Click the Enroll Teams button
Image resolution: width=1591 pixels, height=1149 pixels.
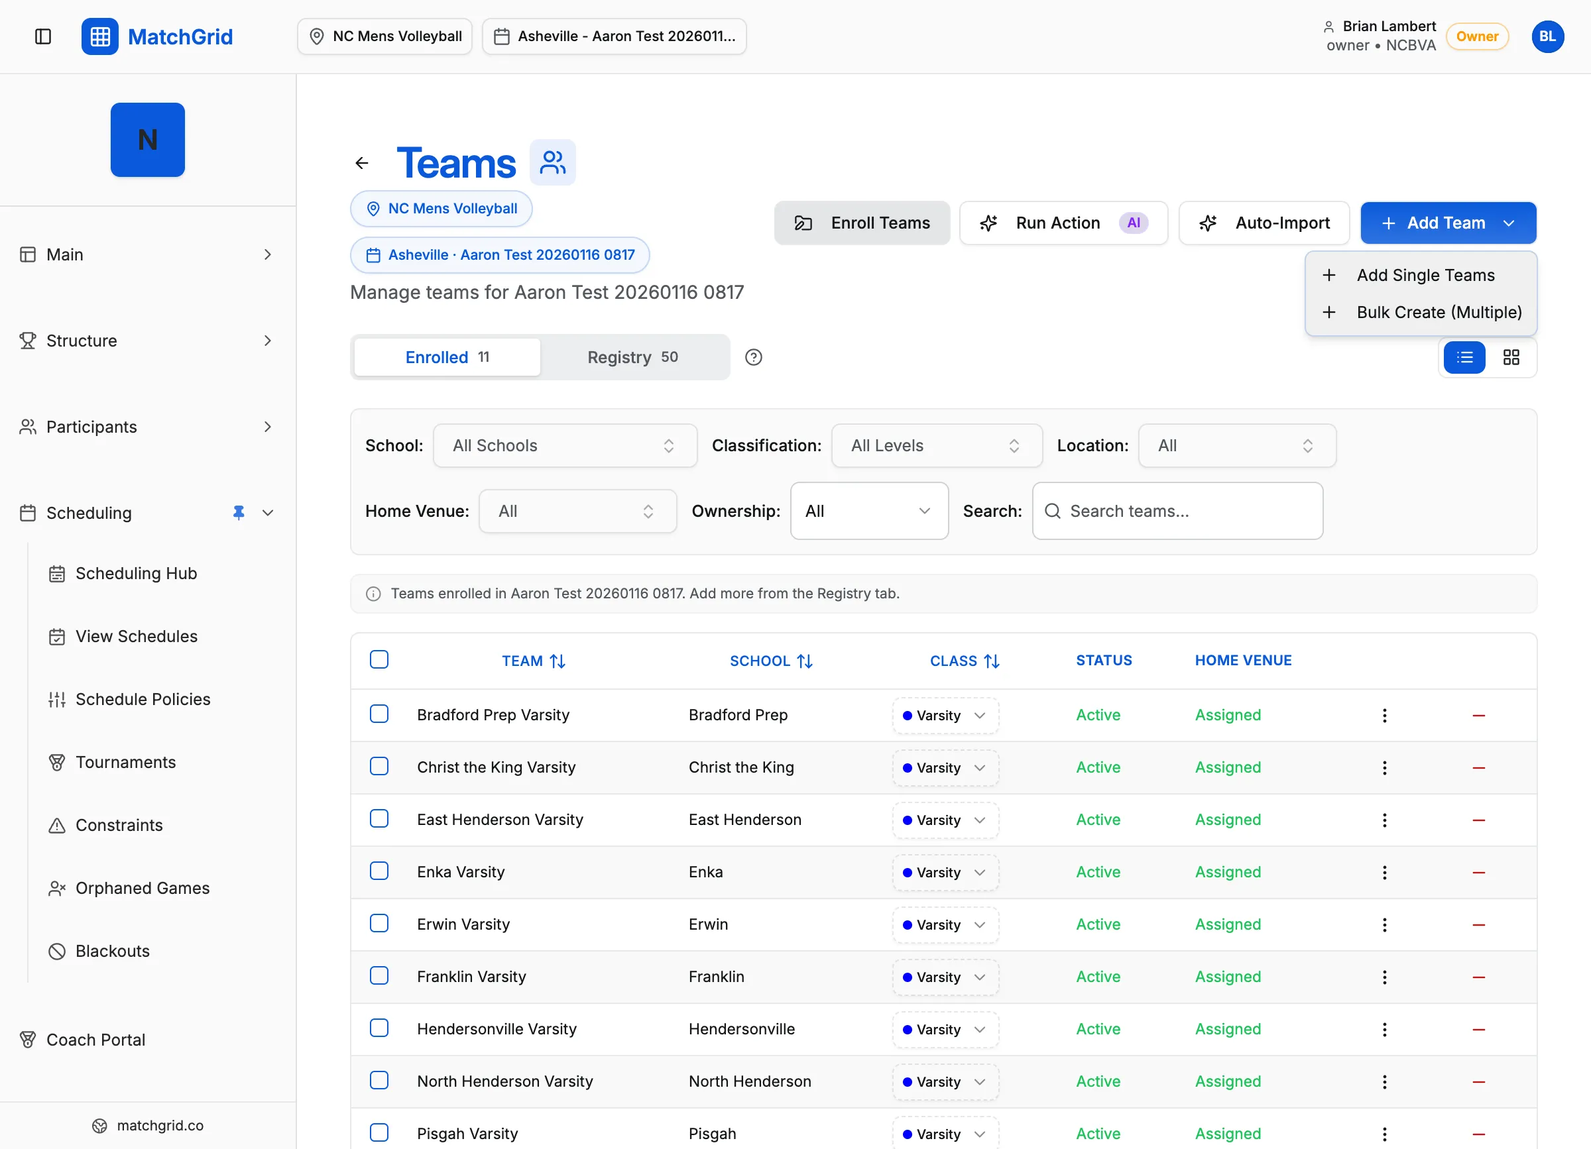862,222
